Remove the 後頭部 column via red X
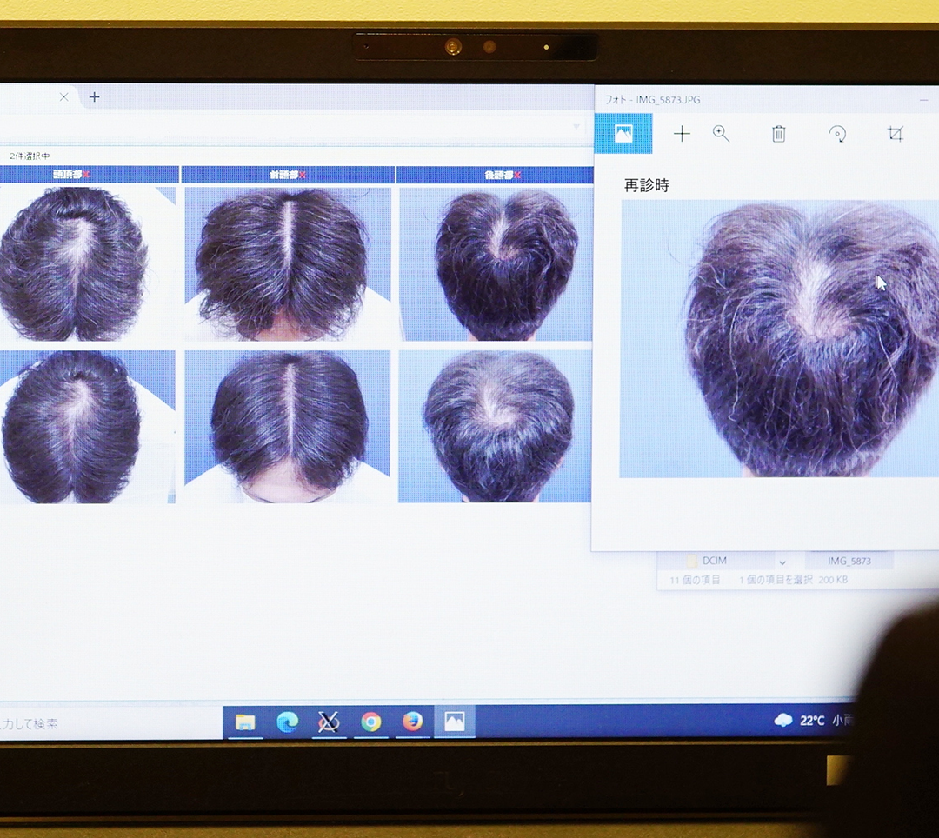The height and width of the screenshot is (838, 939). (517, 175)
